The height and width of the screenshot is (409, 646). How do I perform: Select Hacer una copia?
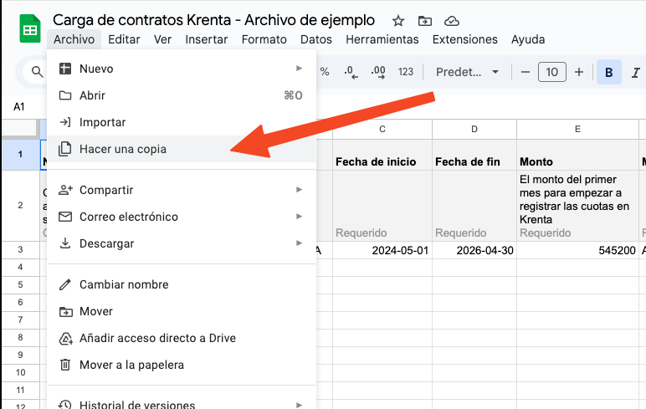[x=182, y=149]
